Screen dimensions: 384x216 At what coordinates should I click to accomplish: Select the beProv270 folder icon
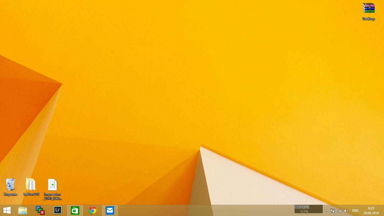tap(31, 184)
